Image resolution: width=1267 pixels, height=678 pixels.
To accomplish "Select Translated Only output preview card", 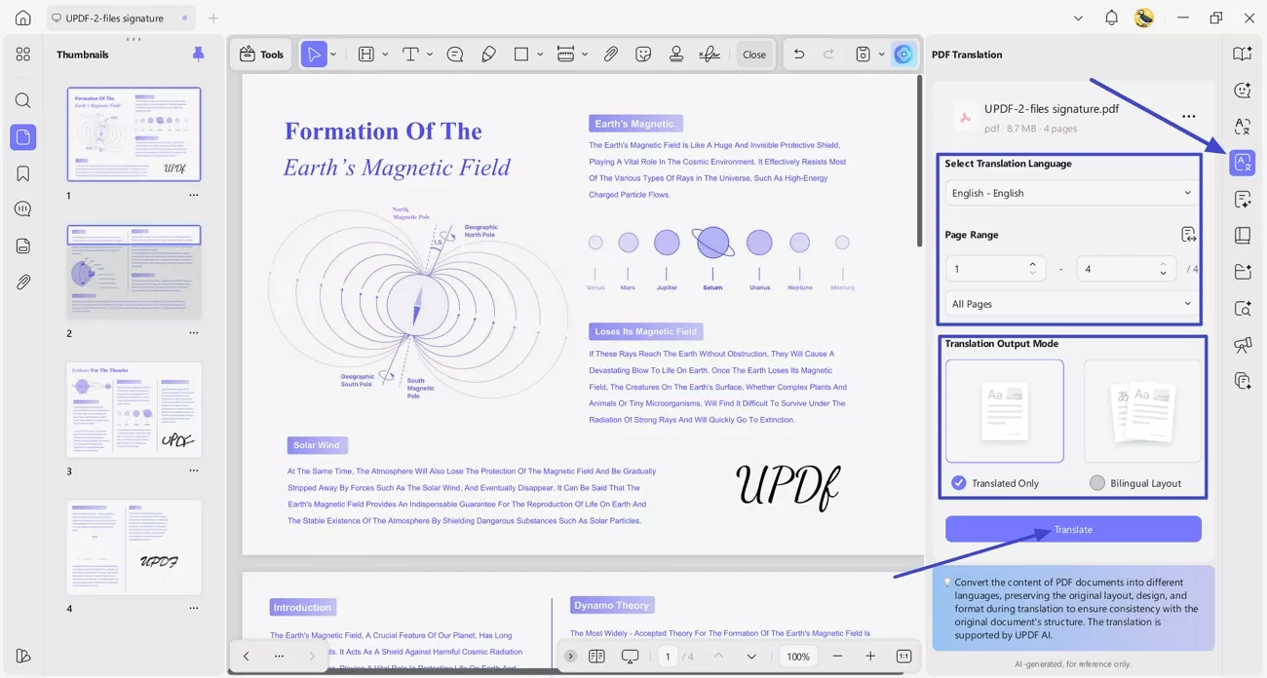I will 1004,410.
